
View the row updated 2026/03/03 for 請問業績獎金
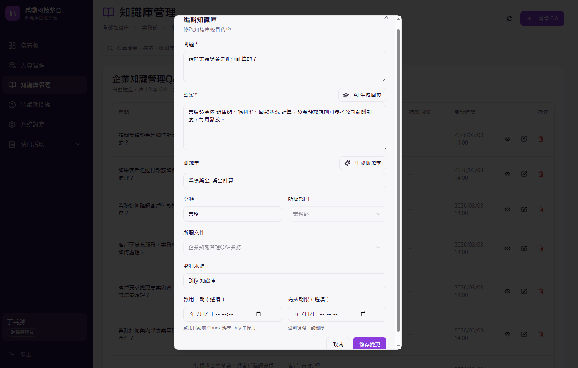(x=507, y=139)
